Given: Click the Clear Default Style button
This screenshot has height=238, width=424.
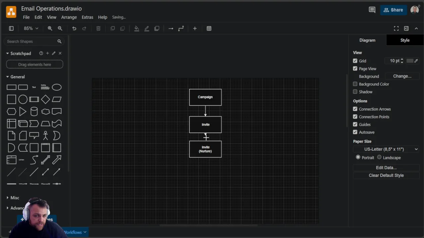Looking at the screenshot, I should [x=386, y=175].
